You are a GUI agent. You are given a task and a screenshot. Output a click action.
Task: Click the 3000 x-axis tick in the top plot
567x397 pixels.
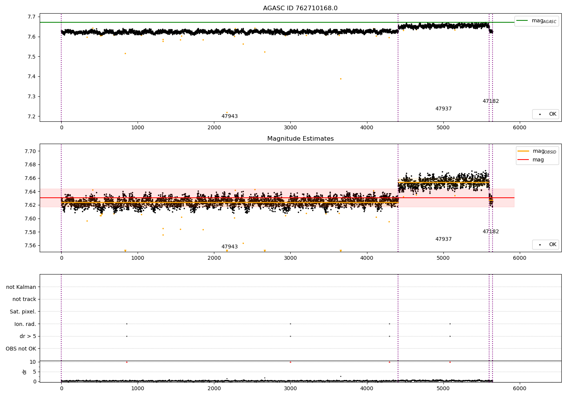[290, 128]
